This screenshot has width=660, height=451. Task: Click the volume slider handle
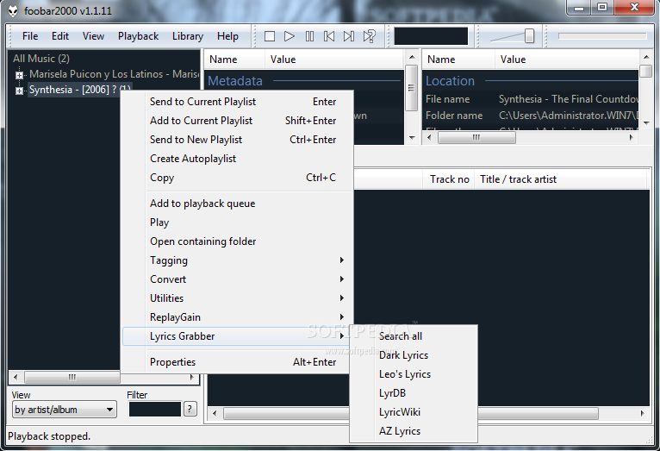529,36
